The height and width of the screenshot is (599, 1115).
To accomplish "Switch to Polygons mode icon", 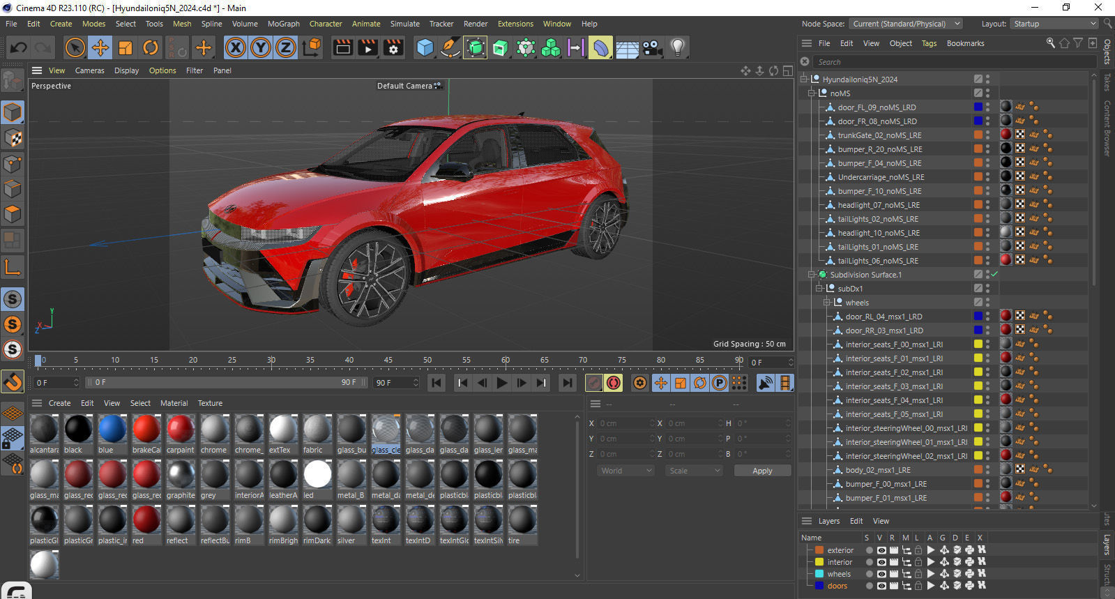I will click(13, 214).
